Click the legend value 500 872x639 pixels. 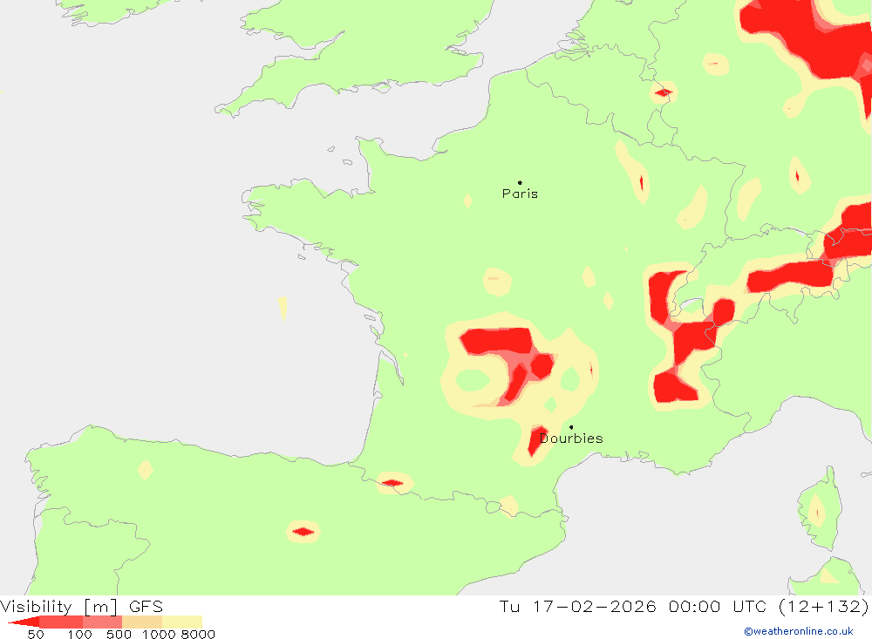coord(119,635)
